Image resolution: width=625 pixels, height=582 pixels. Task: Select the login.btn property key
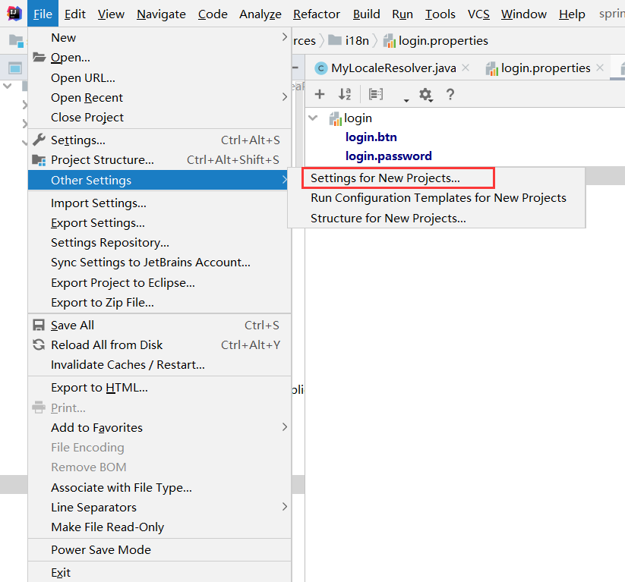click(371, 137)
